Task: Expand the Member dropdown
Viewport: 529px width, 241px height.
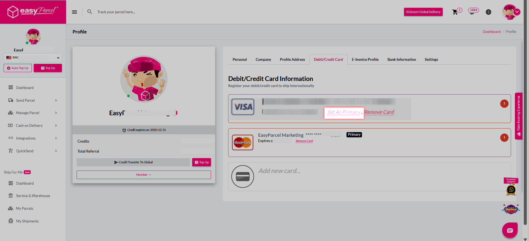Action: (144, 175)
